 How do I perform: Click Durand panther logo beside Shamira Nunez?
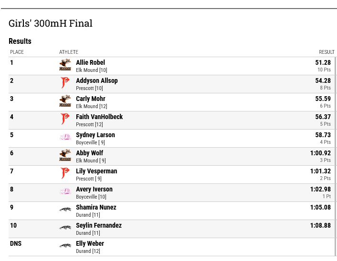click(65, 209)
